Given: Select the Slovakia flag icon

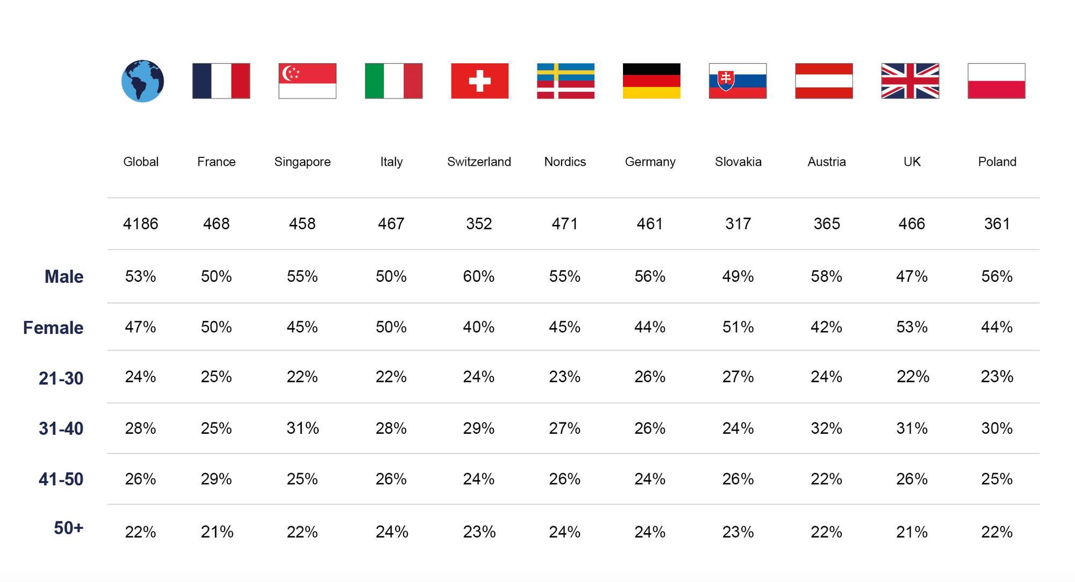Looking at the screenshot, I should (738, 81).
